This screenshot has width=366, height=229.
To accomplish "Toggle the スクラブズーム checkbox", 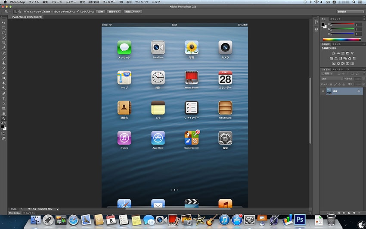I will [x=78, y=12].
